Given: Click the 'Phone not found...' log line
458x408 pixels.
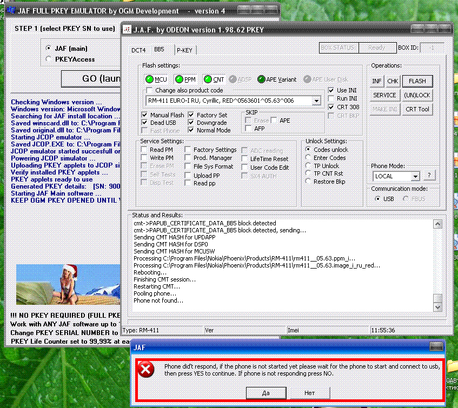Looking at the screenshot, I should click(x=158, y=300).
